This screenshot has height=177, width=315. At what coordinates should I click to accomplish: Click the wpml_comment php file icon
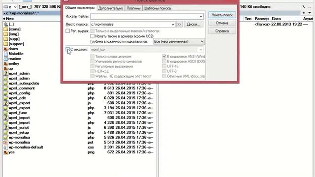[x=6, y=88]
